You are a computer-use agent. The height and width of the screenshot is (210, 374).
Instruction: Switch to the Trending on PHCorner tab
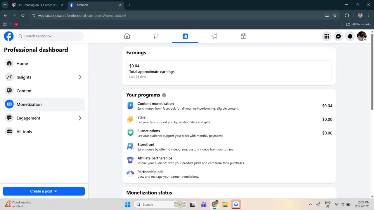[37, 5]
